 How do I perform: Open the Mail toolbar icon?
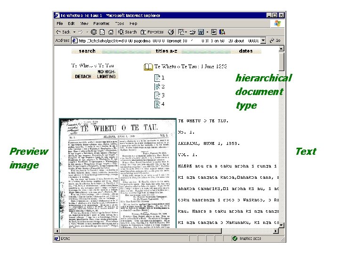click(181, 32)
